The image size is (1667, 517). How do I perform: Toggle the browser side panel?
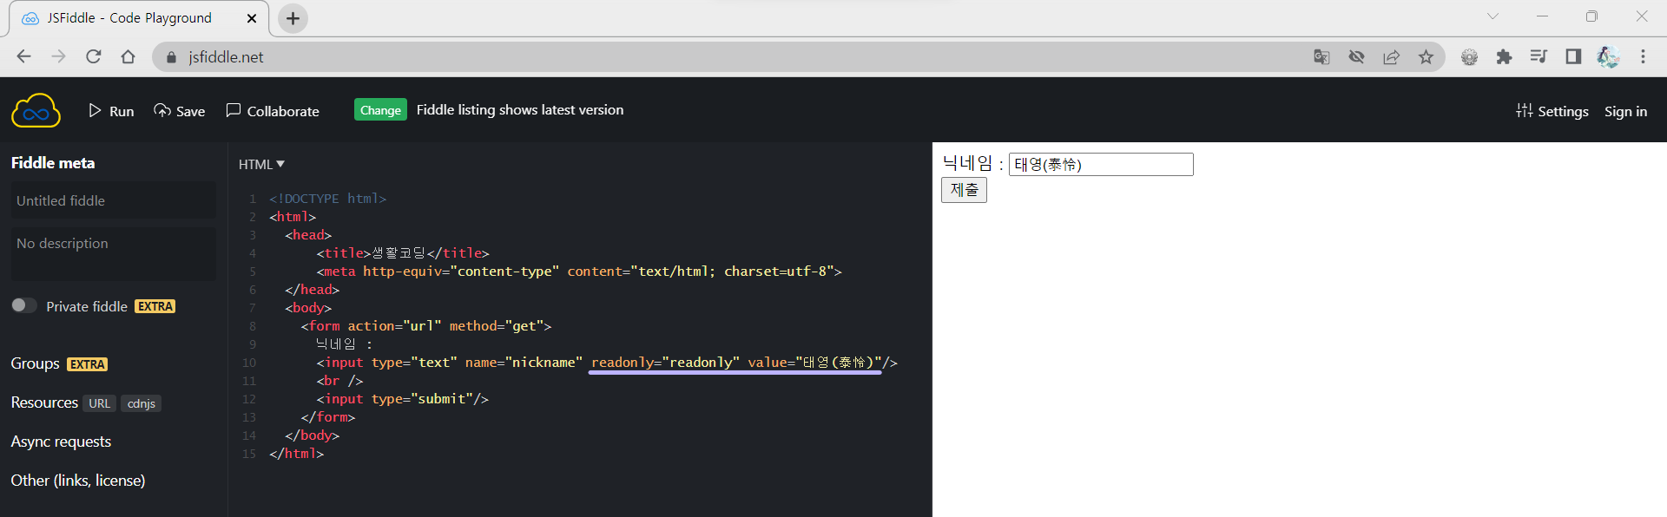coord(1573,56)
